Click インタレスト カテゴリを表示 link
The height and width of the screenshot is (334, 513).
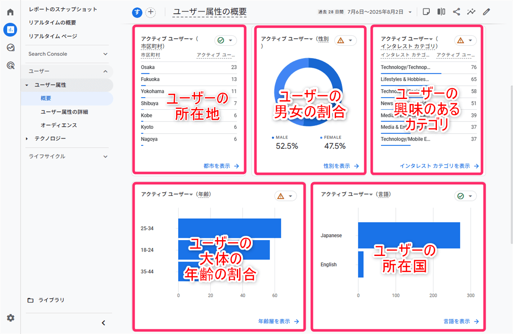(439, 166)
